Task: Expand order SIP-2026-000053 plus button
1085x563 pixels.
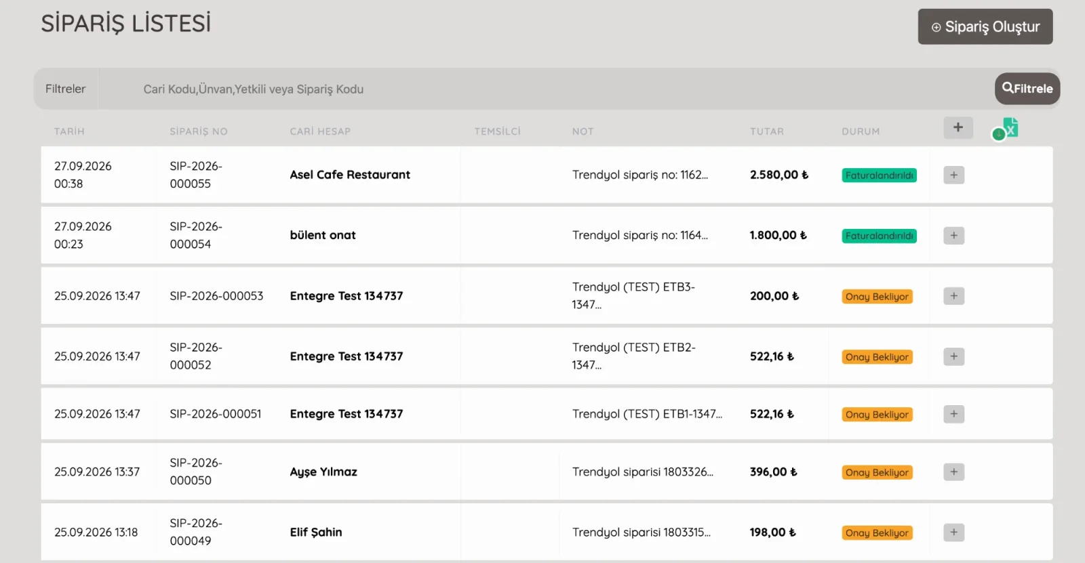Action: [x=953, y=296]
